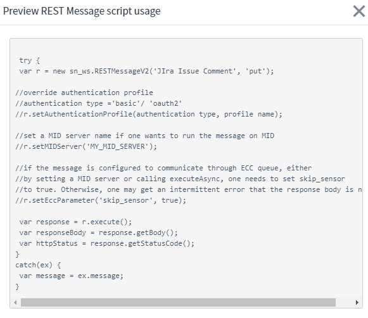The height and width of the screenshot is (318, 368).
Task: Click the scrollbar track right of thumb
Action: (x=345, y=302)
